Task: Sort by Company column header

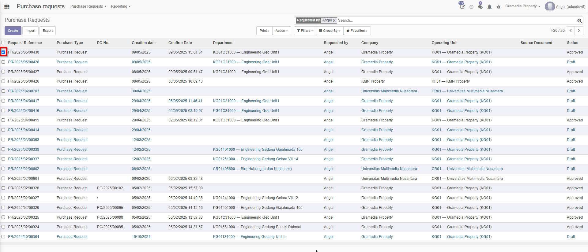Action: pyautogui.click(x=370, y=43)
